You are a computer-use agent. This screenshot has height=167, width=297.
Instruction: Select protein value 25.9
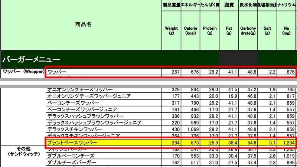pyautogui.click(x=213, y=143)
